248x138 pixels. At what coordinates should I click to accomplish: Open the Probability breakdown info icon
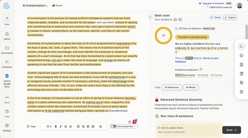click(201, 69)
